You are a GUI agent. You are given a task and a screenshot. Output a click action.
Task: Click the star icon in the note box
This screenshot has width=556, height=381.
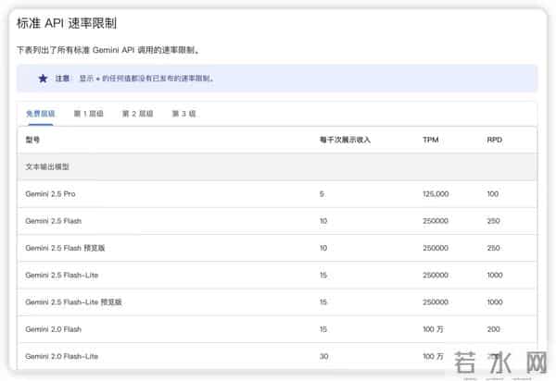click(43, 79)
